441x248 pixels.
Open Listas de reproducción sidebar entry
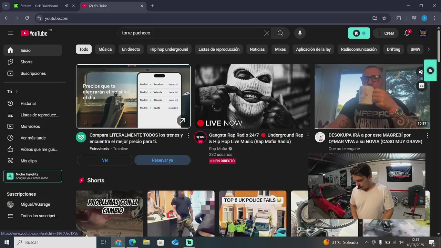click(33, 115)
